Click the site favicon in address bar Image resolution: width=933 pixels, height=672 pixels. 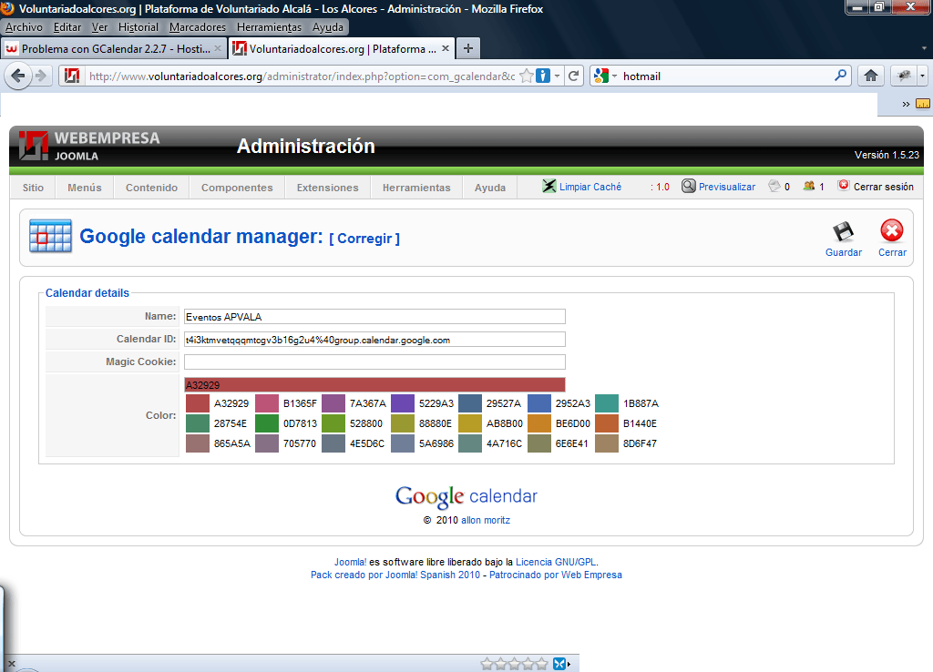pyautogui.click(x=72, y=76)
